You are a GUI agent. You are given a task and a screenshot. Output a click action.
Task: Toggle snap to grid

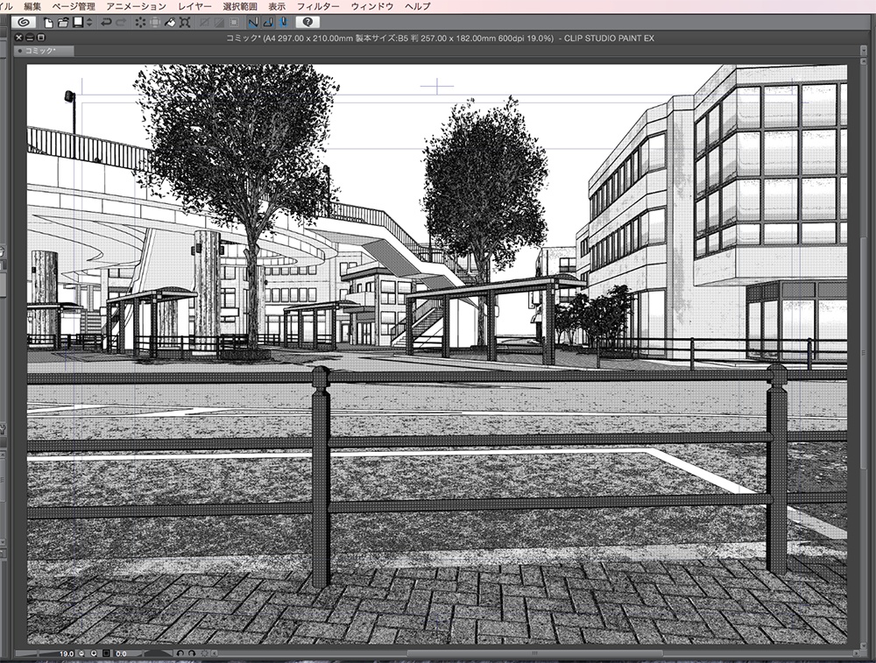click(x=283, y=23)
